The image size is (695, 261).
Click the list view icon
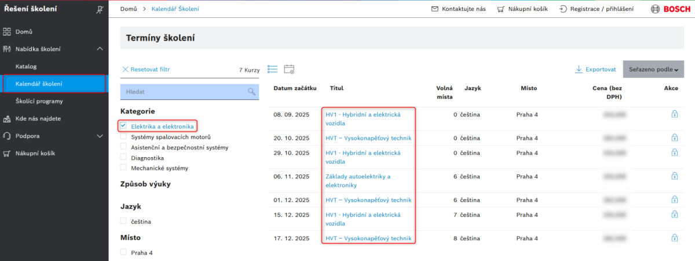(x=272, y=69)
